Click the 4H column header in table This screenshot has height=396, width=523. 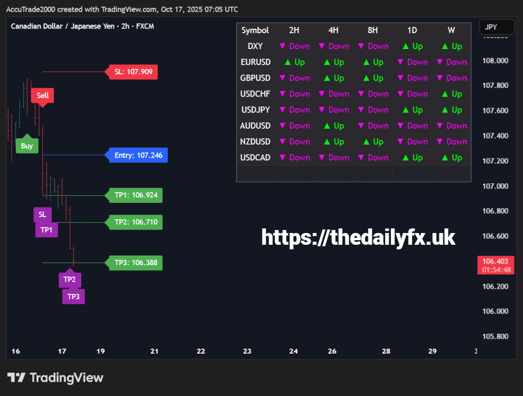(x=333, y=30)
